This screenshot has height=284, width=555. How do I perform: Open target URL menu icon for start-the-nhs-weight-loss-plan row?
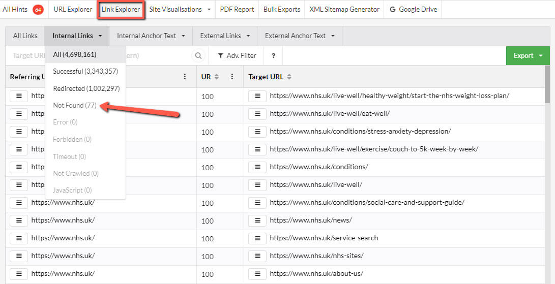pos(257,96)
